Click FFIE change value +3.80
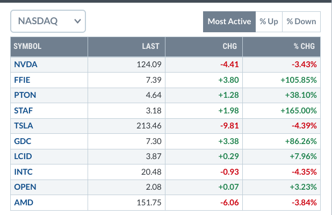 click(x=229, y=80)
